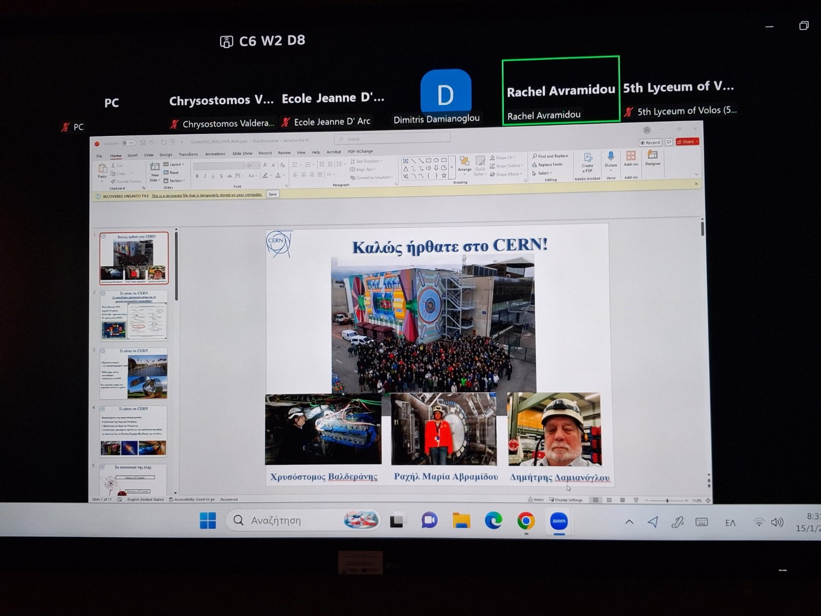The height and width of the screenshot is (616, 821).
Task: Select slide 2 thumbnail in the panel
Action: tap(134, 315)
